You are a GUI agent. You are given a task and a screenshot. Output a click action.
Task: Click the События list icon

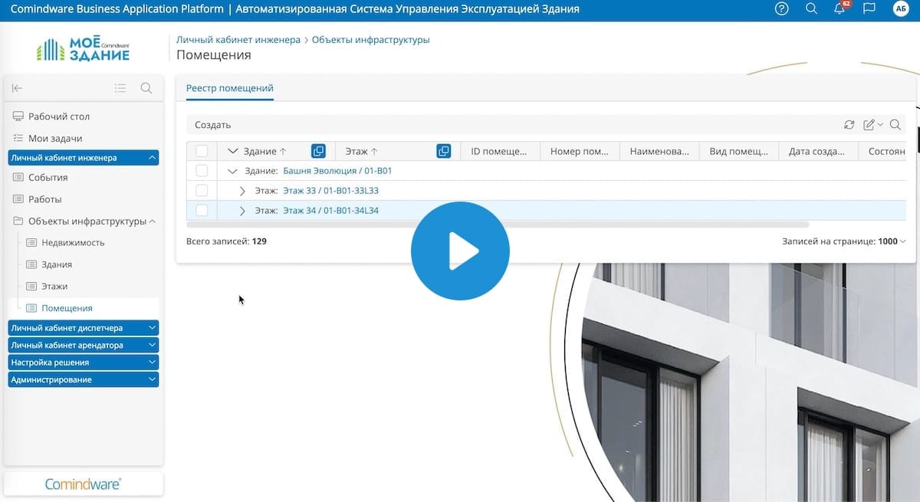point(18,177)
